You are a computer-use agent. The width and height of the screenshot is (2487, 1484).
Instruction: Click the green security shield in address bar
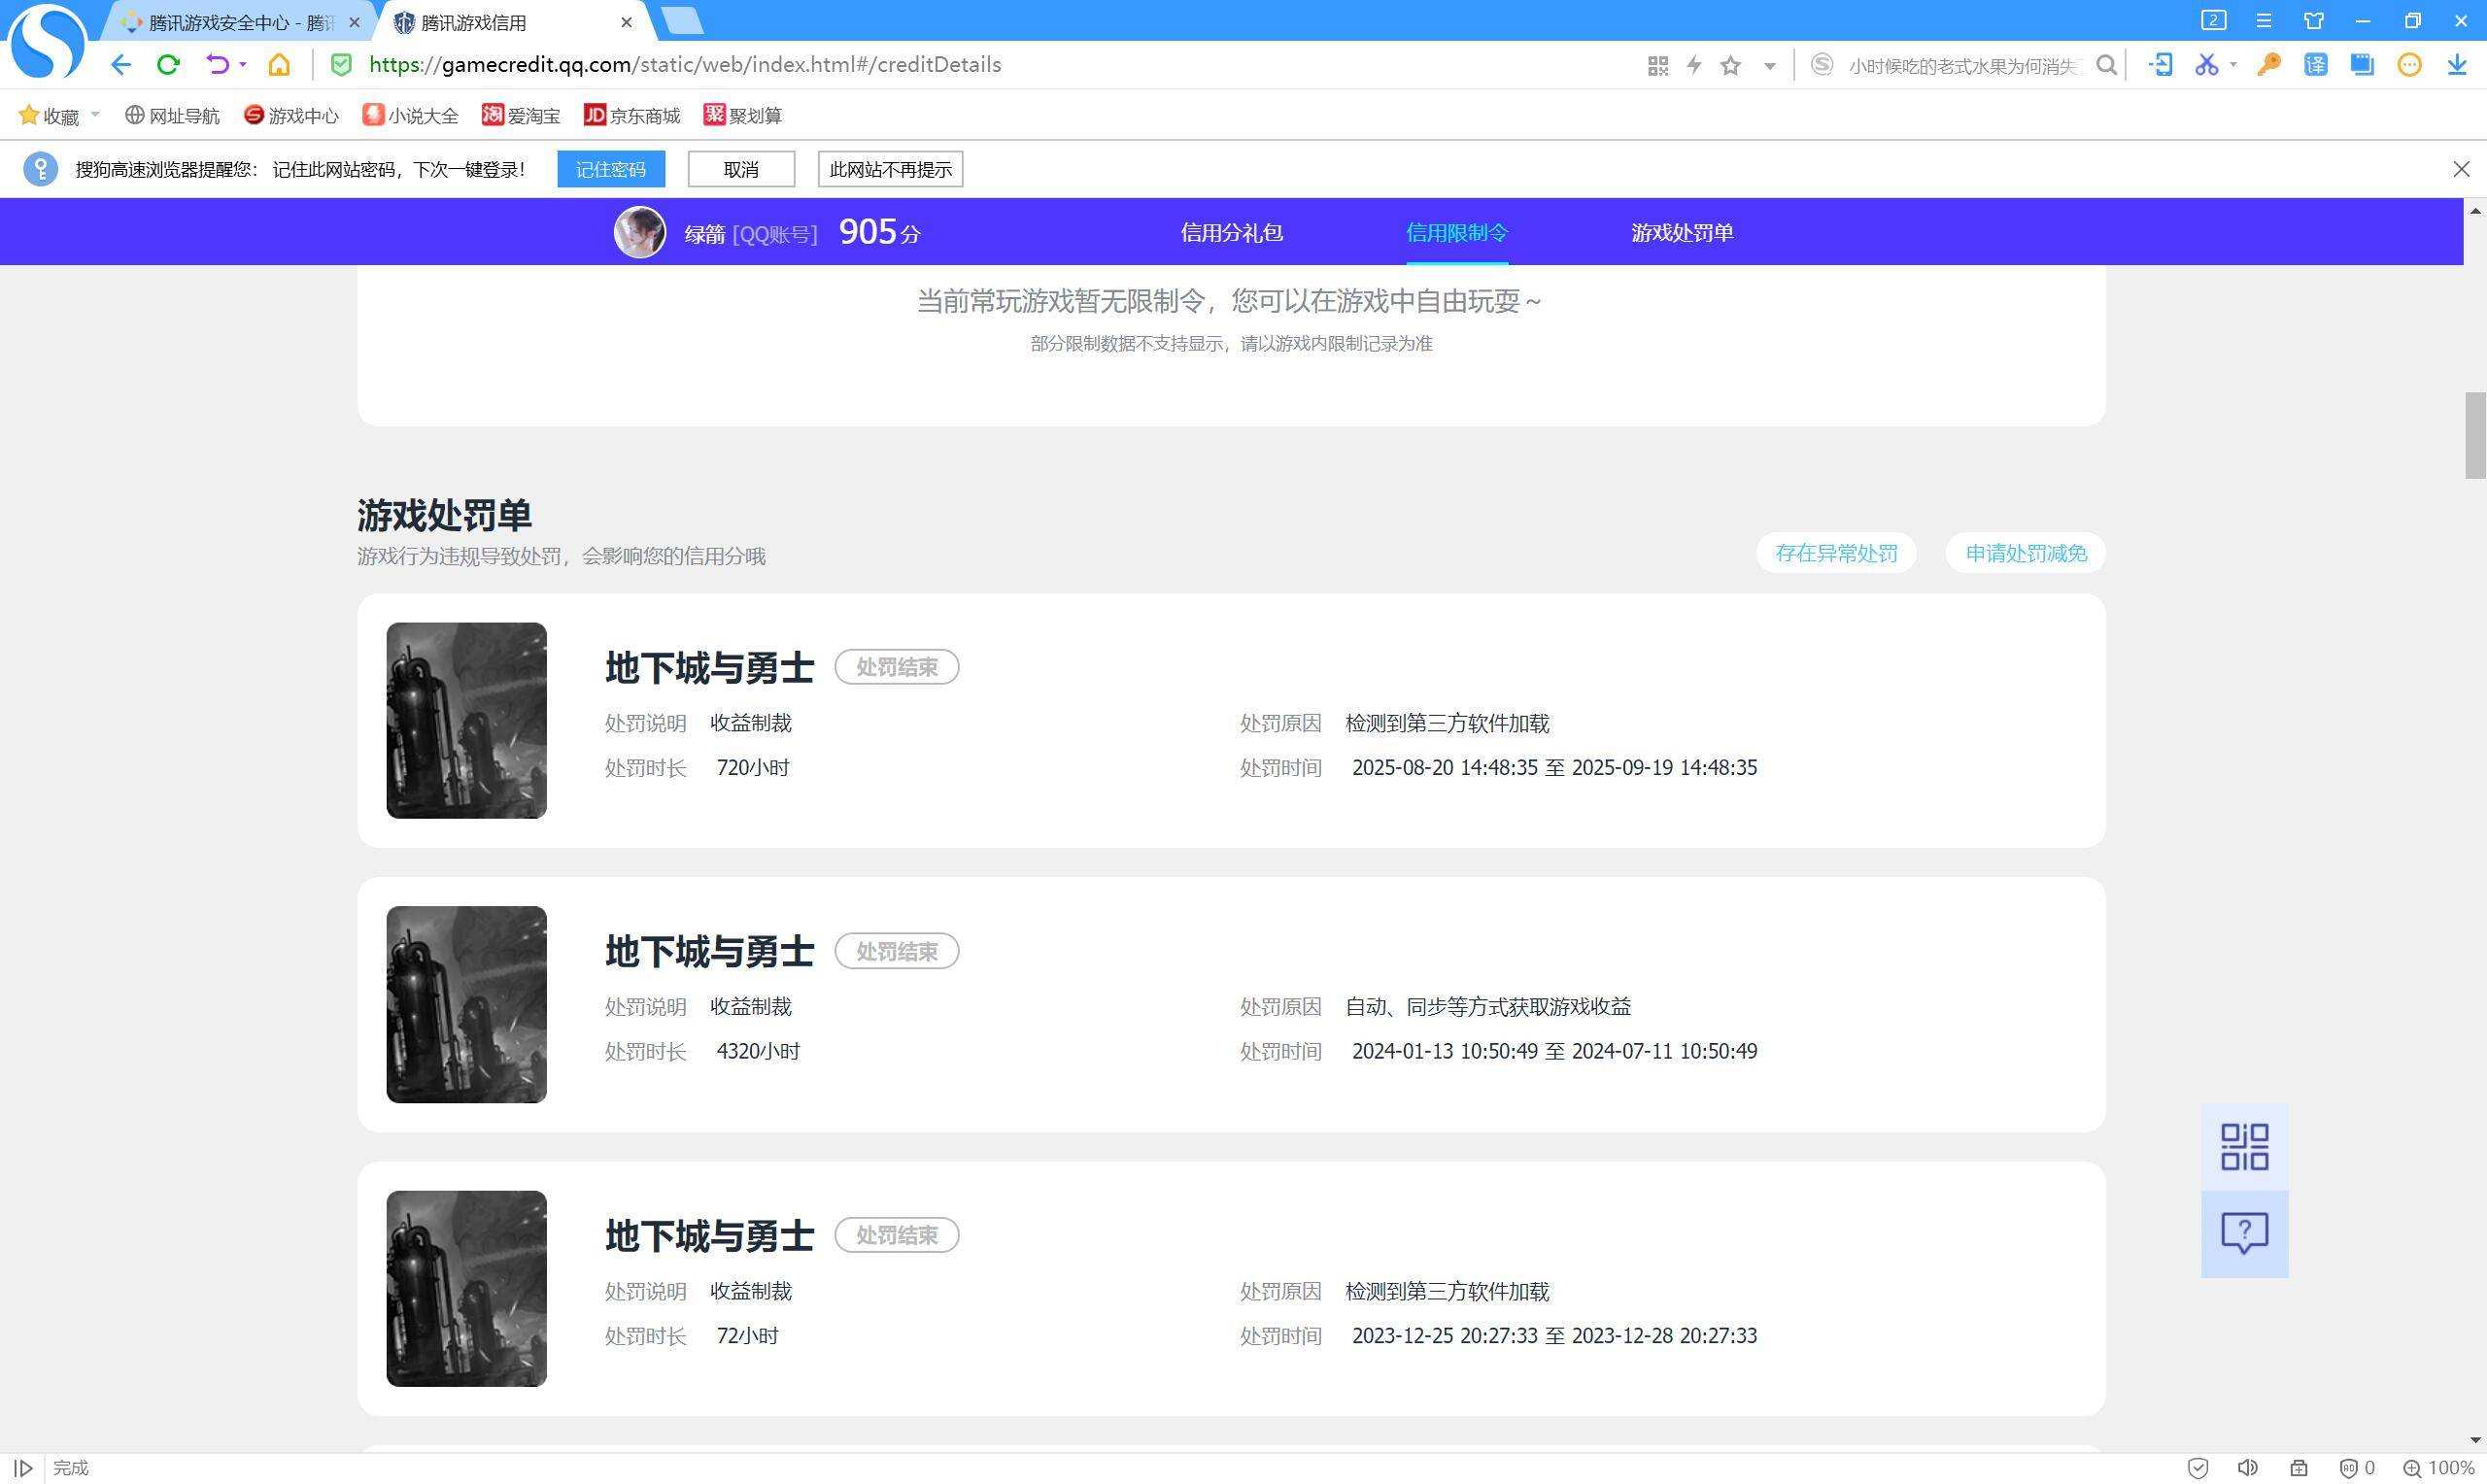point(341,65)
